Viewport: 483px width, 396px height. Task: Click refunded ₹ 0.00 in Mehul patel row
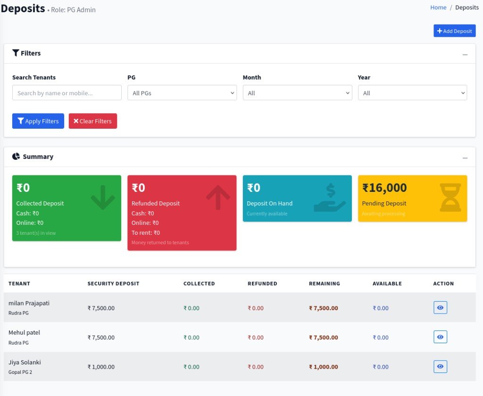click(x=256, y=338)
